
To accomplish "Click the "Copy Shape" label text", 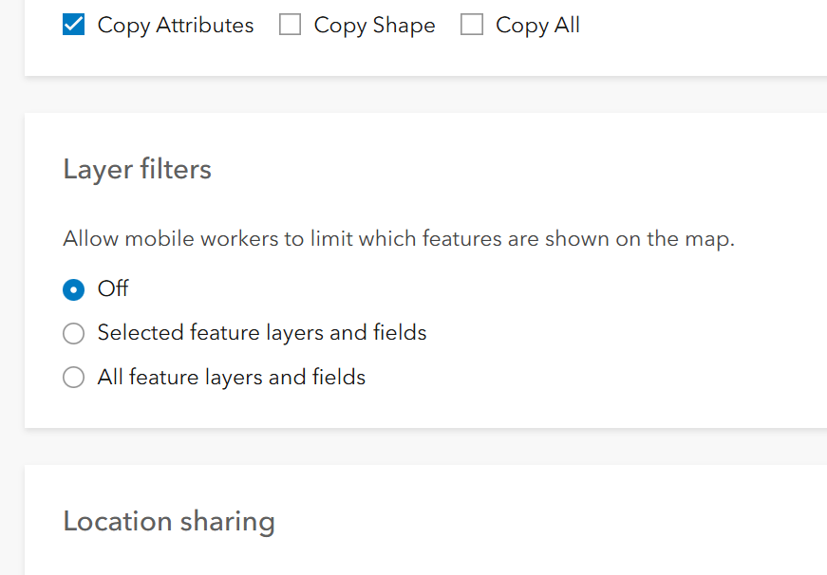I will [374, 26].
